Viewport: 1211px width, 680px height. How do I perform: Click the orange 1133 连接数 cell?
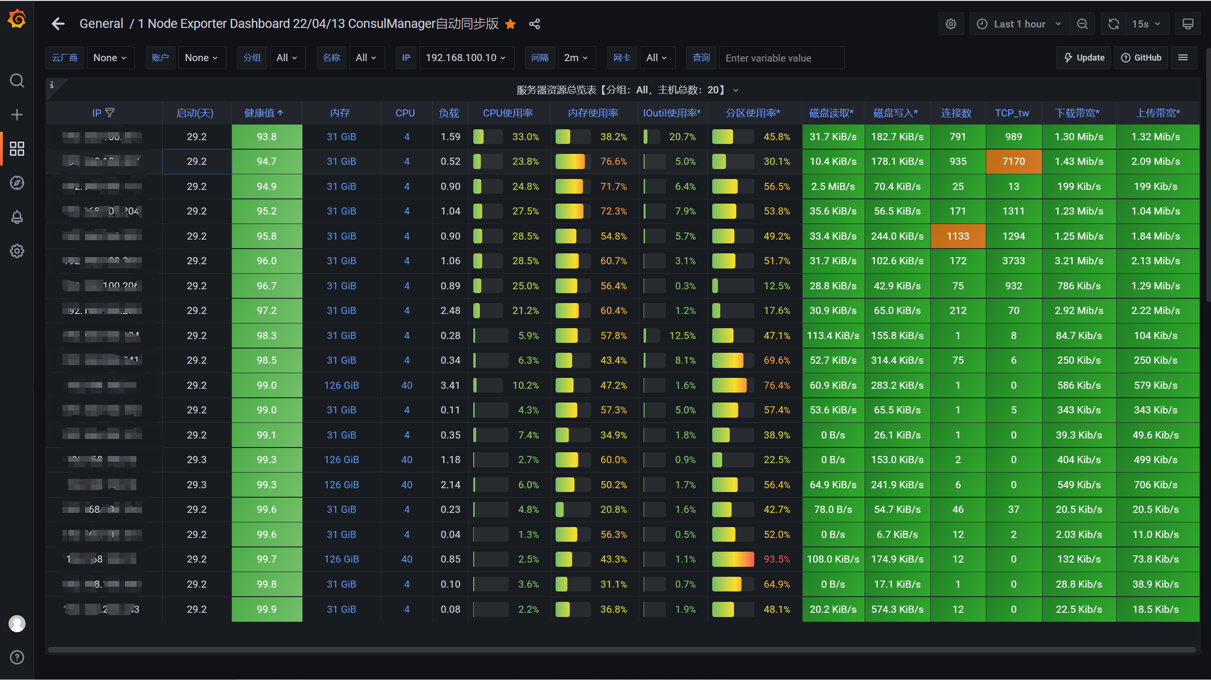pos(958,236)
